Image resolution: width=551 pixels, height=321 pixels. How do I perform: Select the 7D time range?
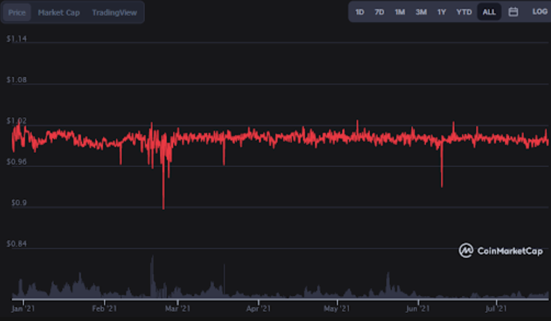pos(379,12)
